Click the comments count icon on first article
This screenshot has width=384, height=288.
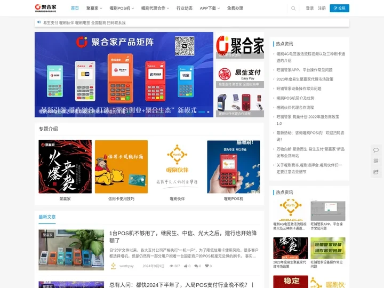point(196,266)
